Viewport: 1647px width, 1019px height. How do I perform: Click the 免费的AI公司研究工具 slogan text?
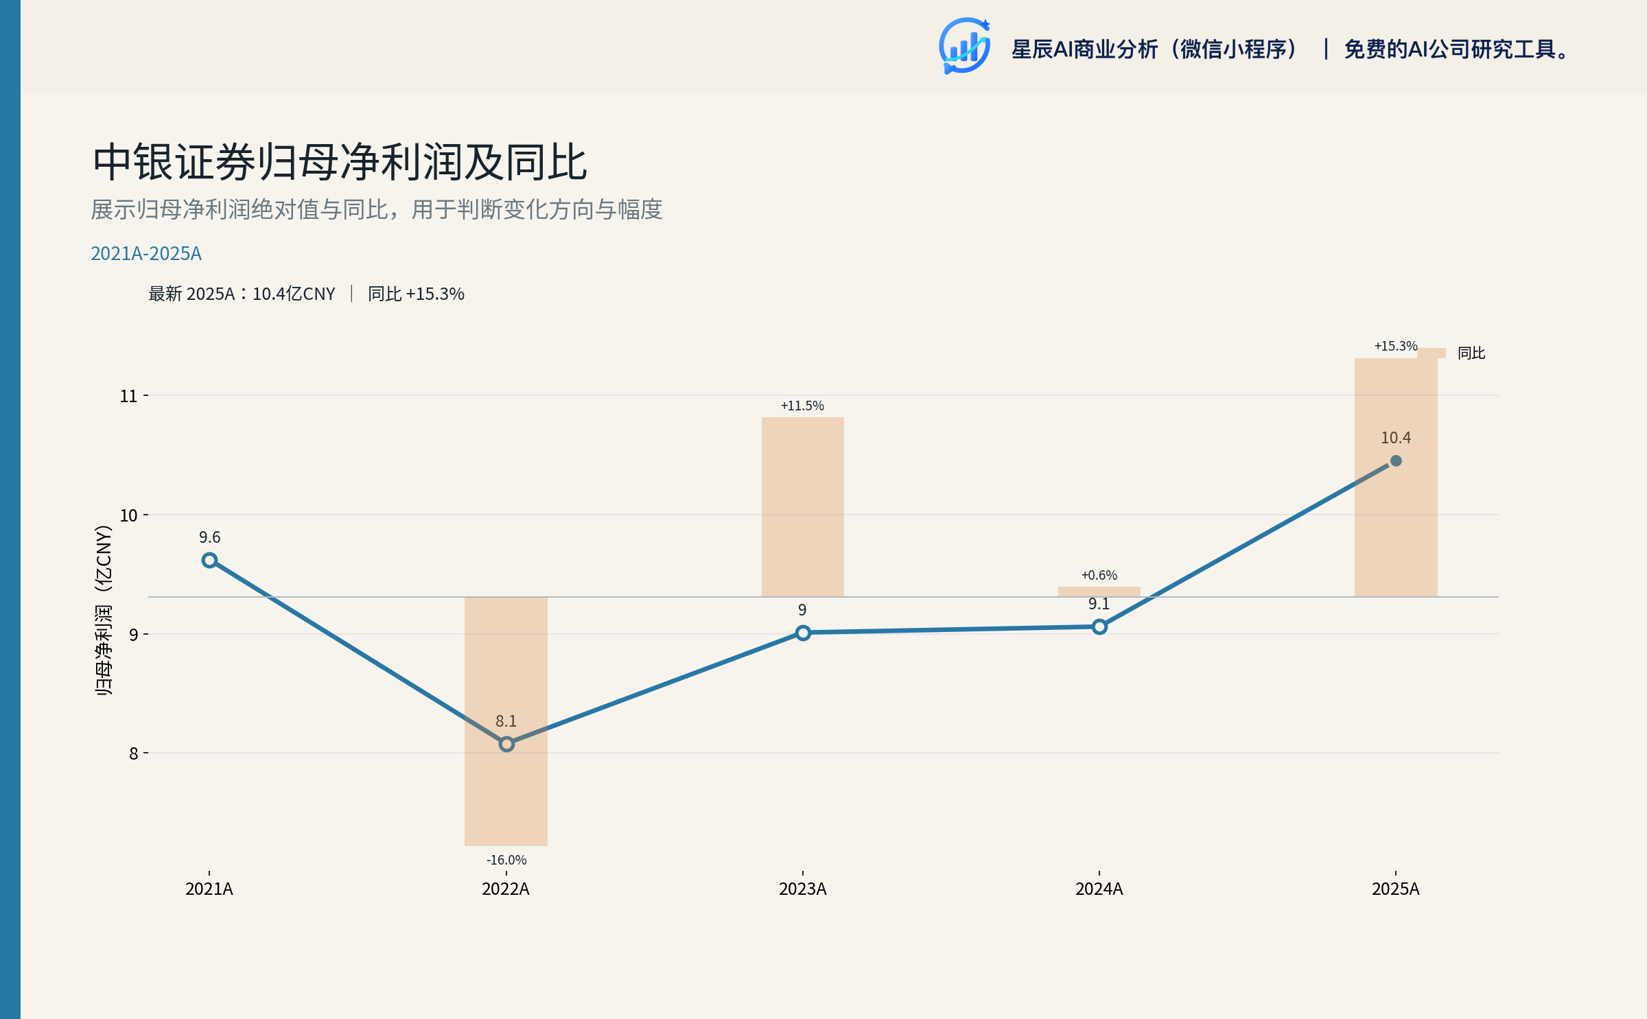coord(1456,49)
